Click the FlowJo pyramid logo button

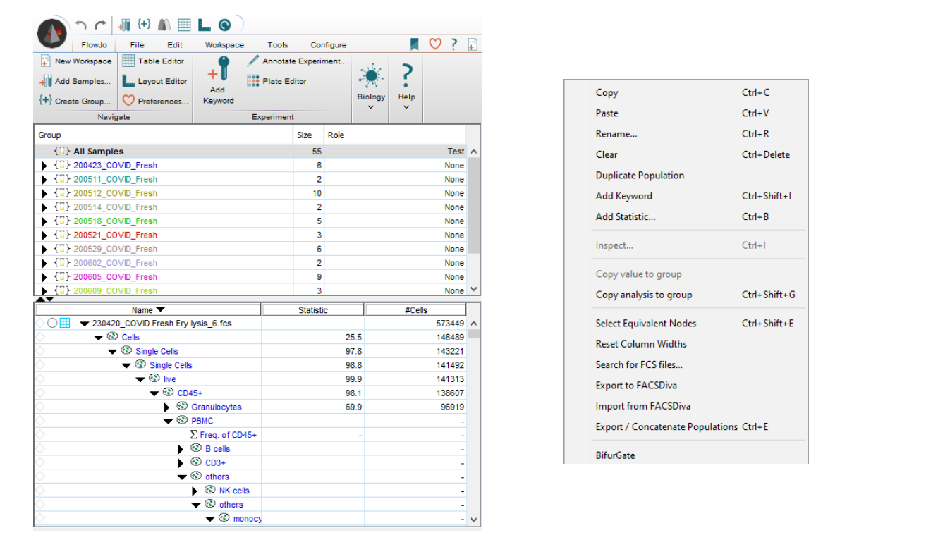tap(53, 32)
